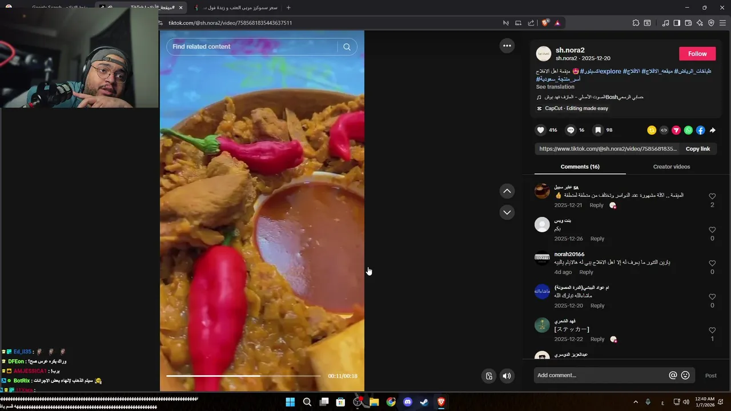Screen dimensions: 731x411
Task: Open Discord from the taskbar
Action: coord(407,402)
